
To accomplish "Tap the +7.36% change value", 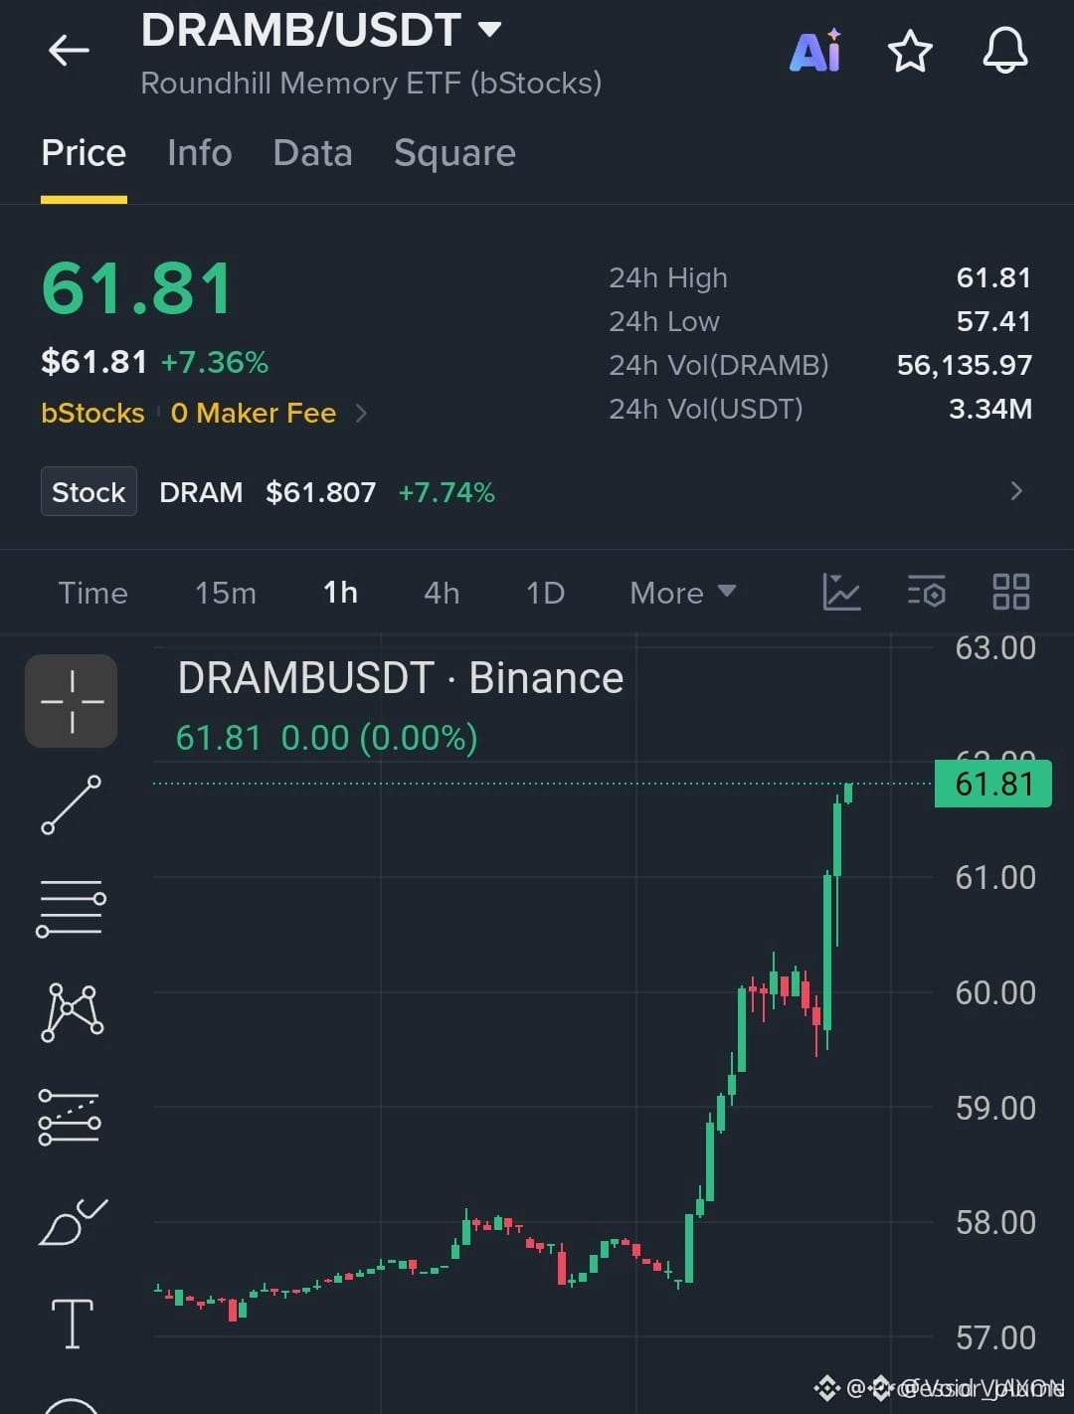I will (x=215, y=362).
